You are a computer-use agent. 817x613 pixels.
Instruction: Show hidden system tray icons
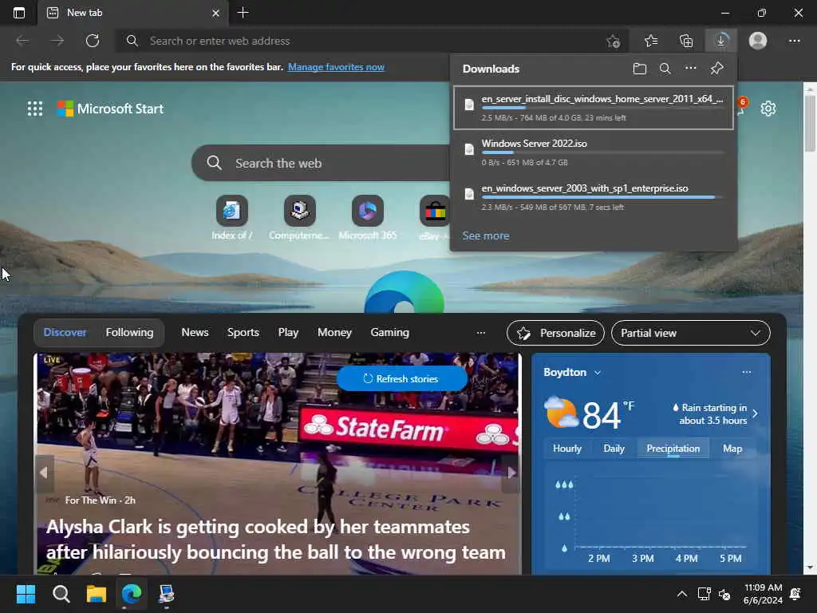[x=681, y=594]
